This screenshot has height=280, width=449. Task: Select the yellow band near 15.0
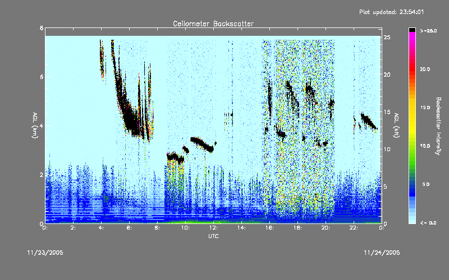pyautogui.click(x=412, y=108)
